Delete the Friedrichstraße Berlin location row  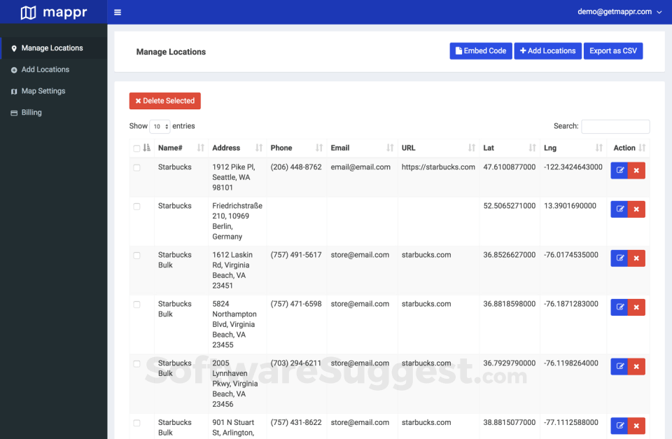point(636,209)
